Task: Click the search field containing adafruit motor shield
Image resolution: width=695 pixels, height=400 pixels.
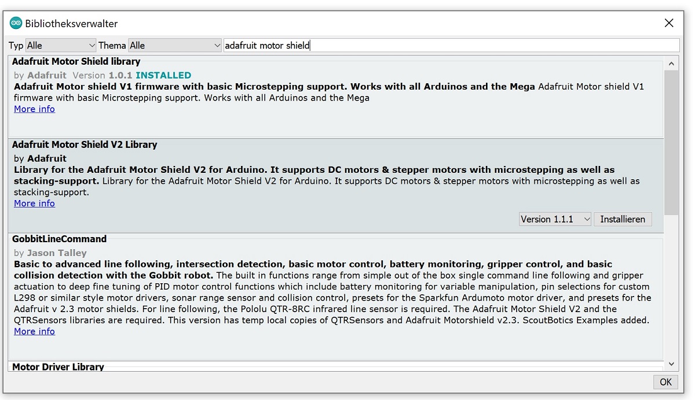Action: [x=451, y=45]
